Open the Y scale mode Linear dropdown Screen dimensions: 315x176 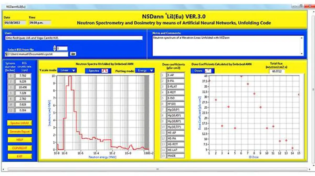pos(67,70)
